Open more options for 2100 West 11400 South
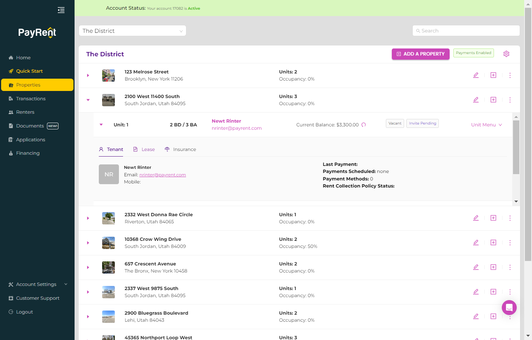 click(510, 100)
